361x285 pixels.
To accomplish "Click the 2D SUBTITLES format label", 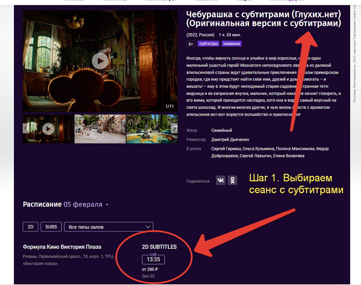I will (x=159, y=247).
